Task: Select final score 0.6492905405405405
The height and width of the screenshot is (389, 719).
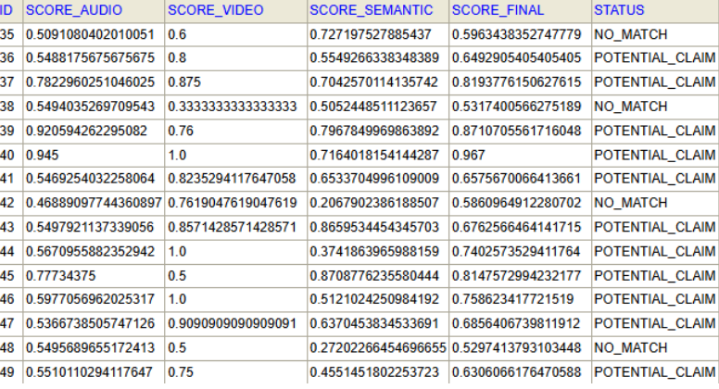Action: [x=516, y=57]
